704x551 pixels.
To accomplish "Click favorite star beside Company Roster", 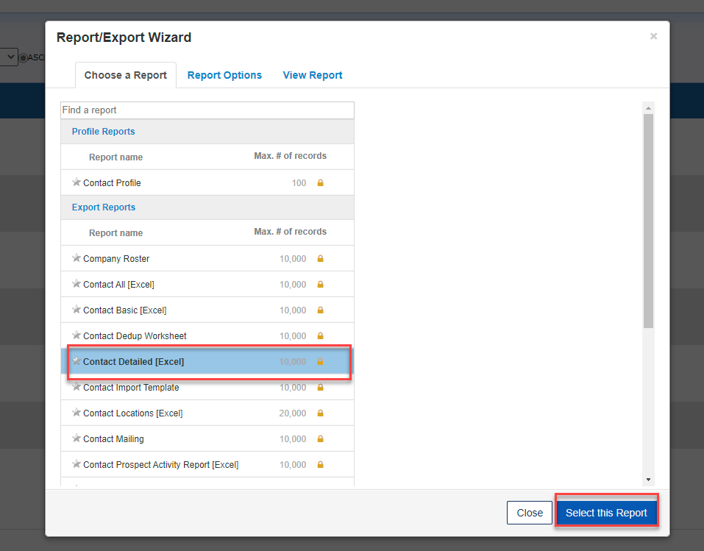I will tap(77, 258).
